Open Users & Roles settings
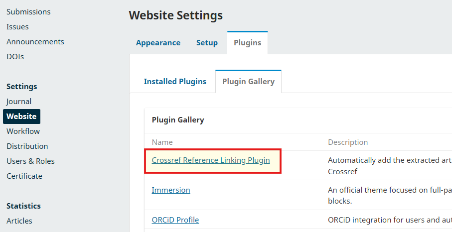 point(30,161)
